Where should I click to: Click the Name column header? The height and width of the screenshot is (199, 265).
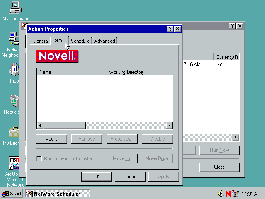[71, 72]
